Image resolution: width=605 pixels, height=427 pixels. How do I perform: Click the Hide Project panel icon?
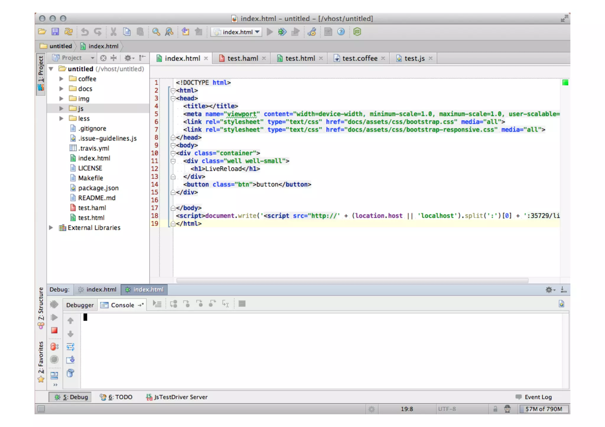pyautogui.click(x=142, y=58)
